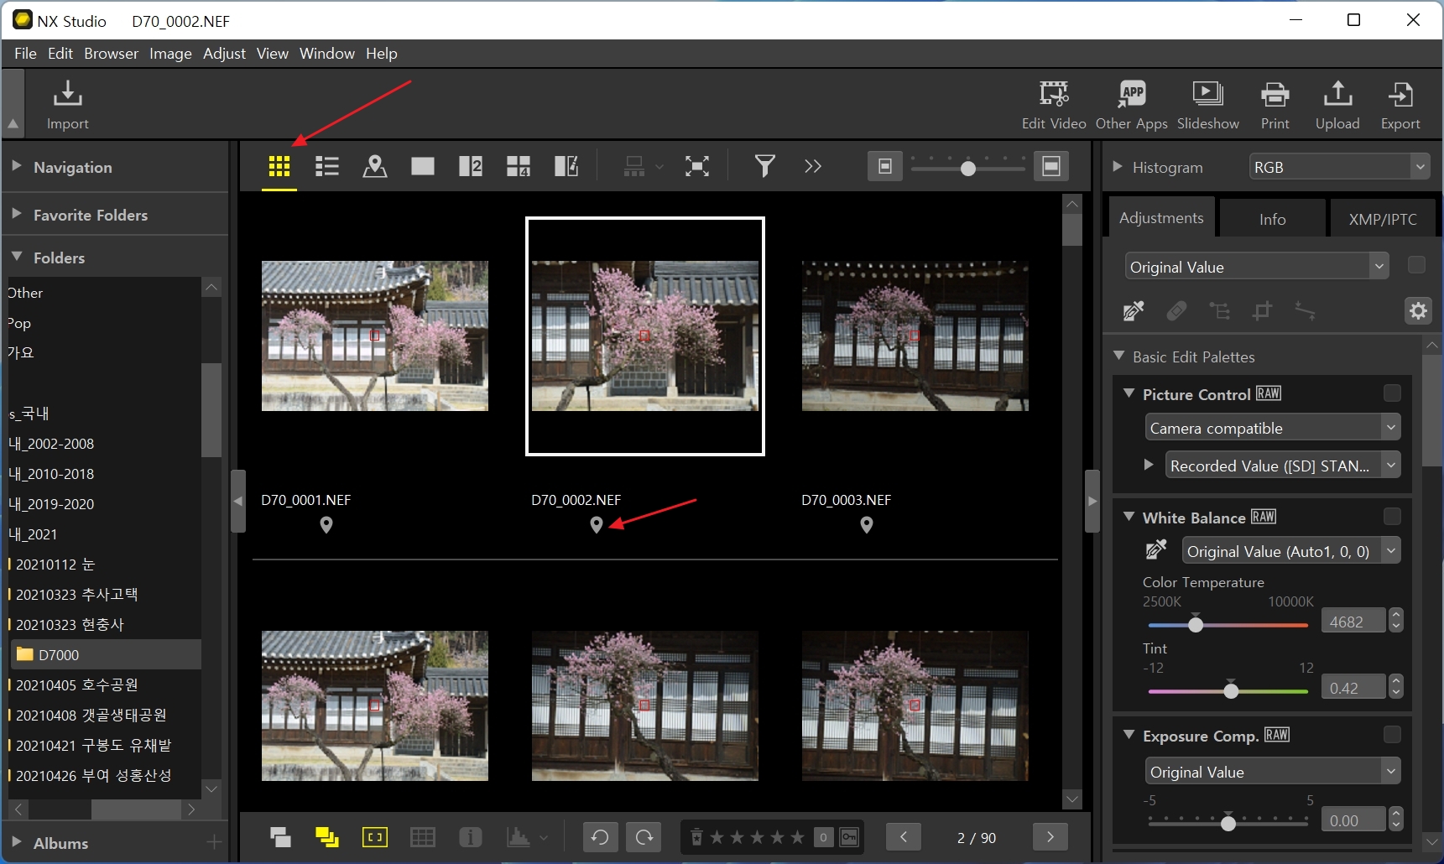Click the Color Temperature slider handle
Viewport: 1444px width, 864px height.
[x=1196, y=624]
